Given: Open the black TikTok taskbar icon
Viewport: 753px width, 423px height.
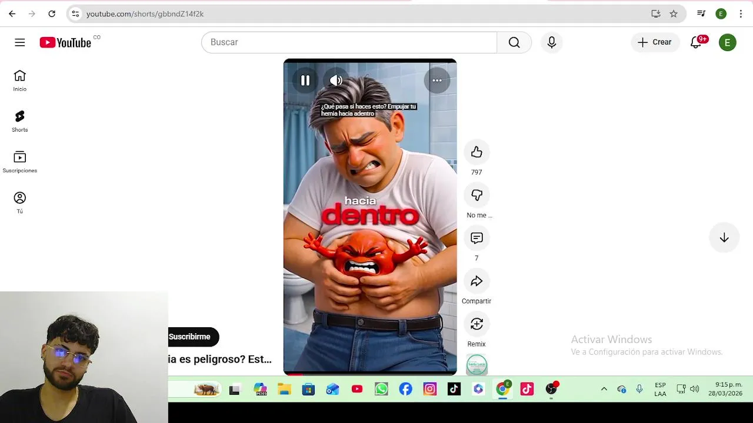Looking at the screenshot, I should [454, 389].
